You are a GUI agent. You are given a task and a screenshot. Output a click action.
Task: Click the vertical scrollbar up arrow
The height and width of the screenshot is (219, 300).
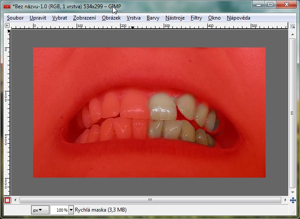(293, 34)
